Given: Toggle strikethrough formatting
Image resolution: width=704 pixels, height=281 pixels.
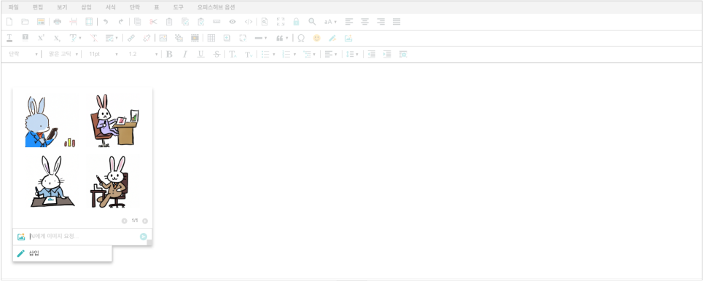Looking at the screenshot, I should point(217,54).
